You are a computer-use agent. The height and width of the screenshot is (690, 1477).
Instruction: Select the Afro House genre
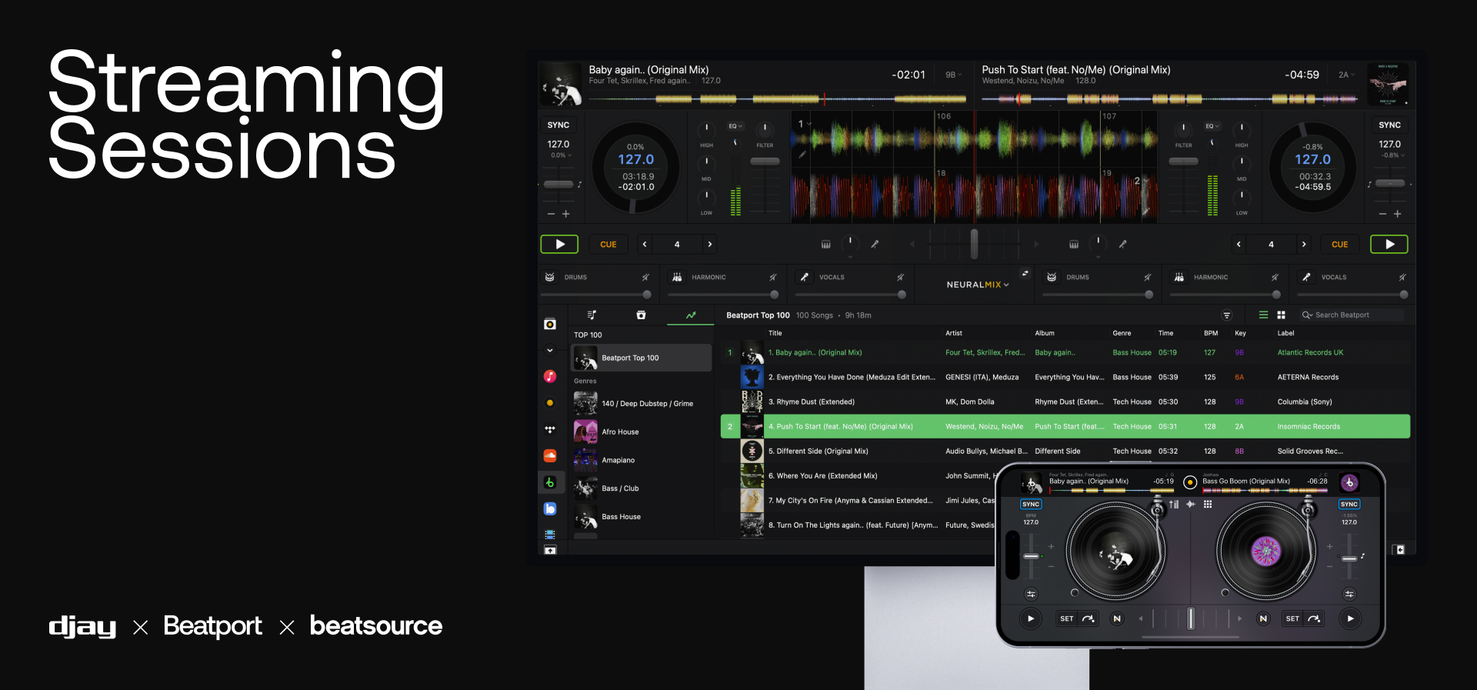[642, 432]
